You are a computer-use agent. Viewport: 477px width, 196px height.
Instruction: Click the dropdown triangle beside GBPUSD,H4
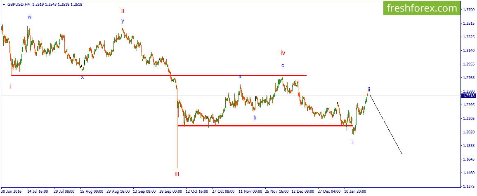click(4, 4)
